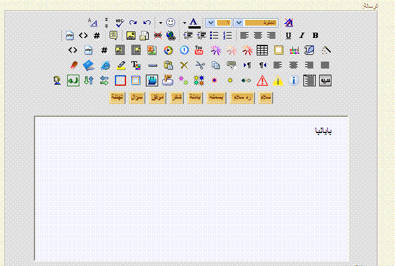The width and height of the screenshot is (395, 266).
Task: Click the undo arrow icon
Action: point(147,23)
